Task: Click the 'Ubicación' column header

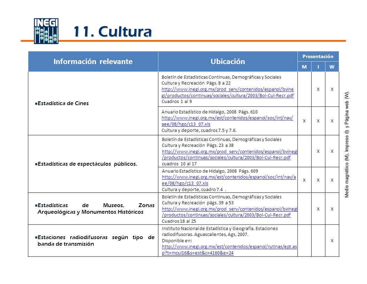Action: pyautogui.click(x=228, y=62)
